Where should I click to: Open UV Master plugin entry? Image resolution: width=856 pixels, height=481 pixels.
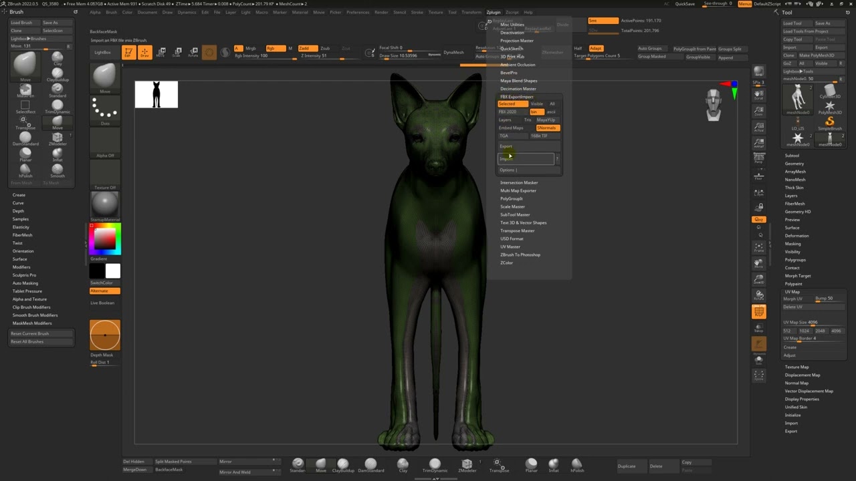pyautogui.click(x=510, y=247)
